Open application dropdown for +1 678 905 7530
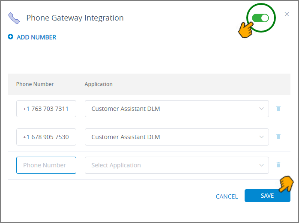This screenshot has height=223, width=299. tap(177, 137)
